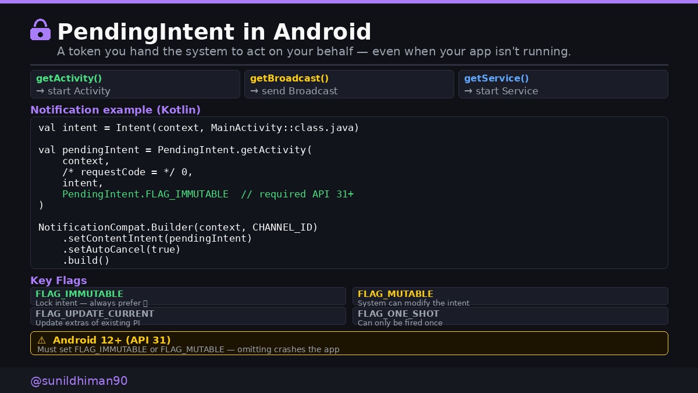
Task: Select the ".build()" code line
Action: (86, 260)
